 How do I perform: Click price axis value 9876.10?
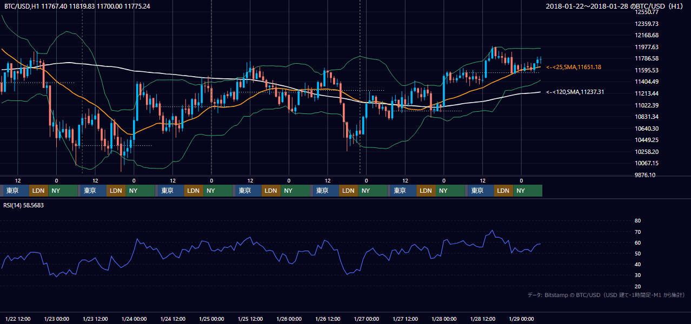pos(645,175)
